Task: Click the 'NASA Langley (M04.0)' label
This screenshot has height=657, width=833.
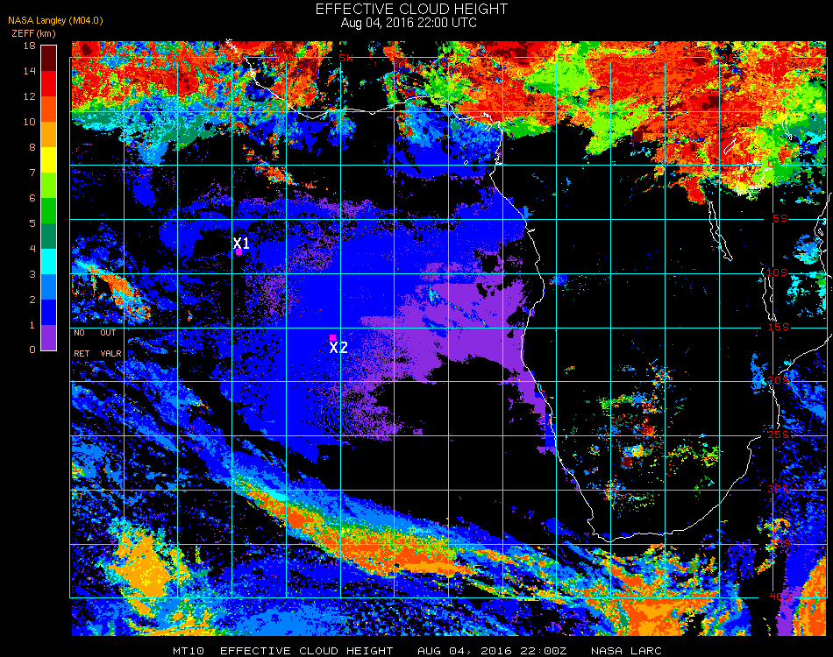Action: [55, 21]
